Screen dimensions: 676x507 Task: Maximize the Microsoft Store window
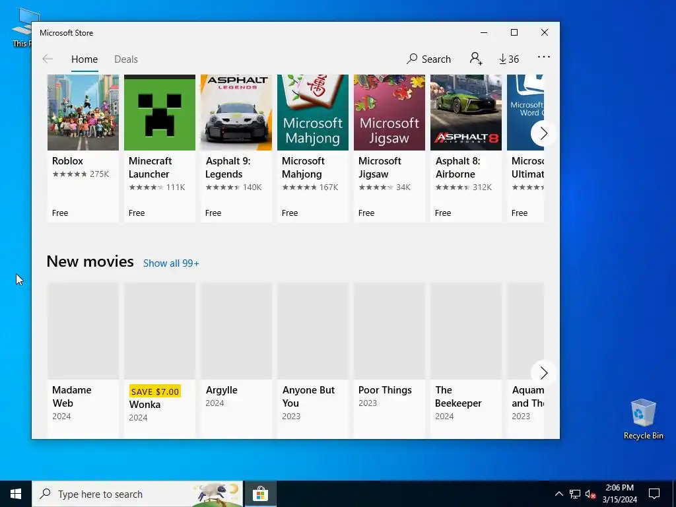click(x=514, y=33)
